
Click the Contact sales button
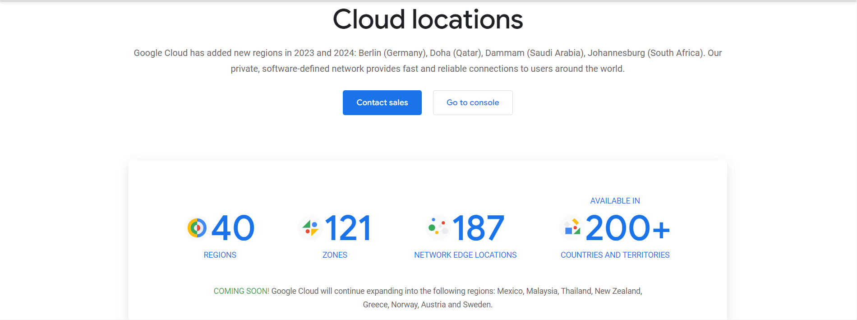(382, 102)
